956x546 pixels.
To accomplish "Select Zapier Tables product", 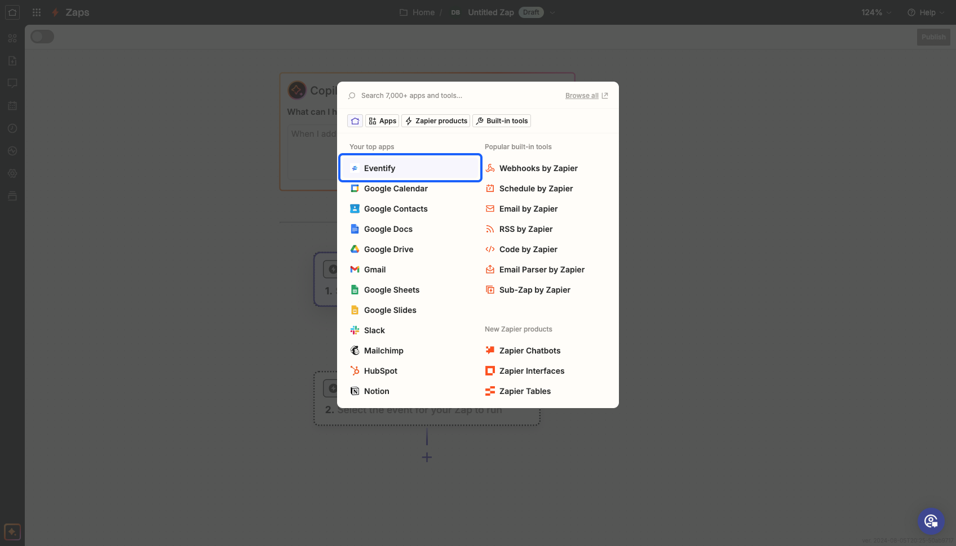I will tap(546, 391).
